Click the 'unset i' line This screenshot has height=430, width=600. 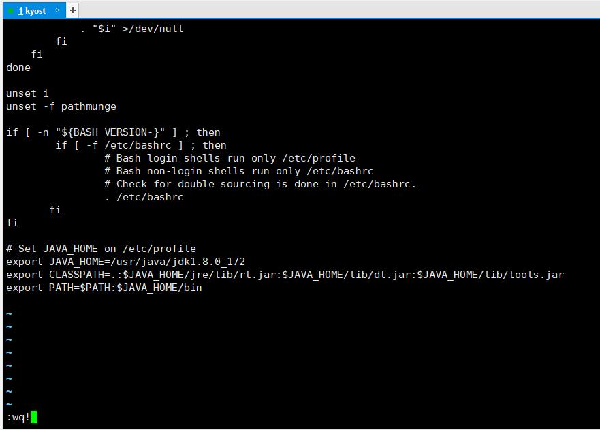coord(27,93)
